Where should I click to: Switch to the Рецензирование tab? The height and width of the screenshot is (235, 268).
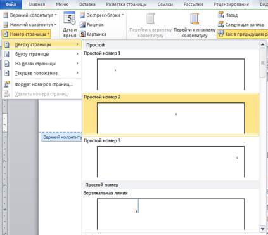[x=231, y=4]
